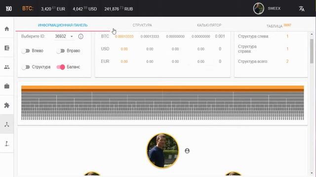Click the Структура всего value 2
The width and height of the screenshot is (316, 177).
point(287,61)
